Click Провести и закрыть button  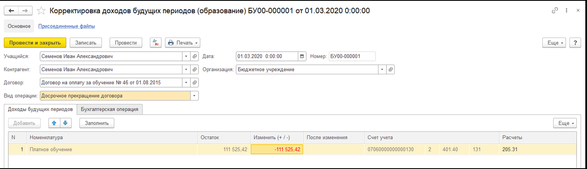[x=35, y=43]
